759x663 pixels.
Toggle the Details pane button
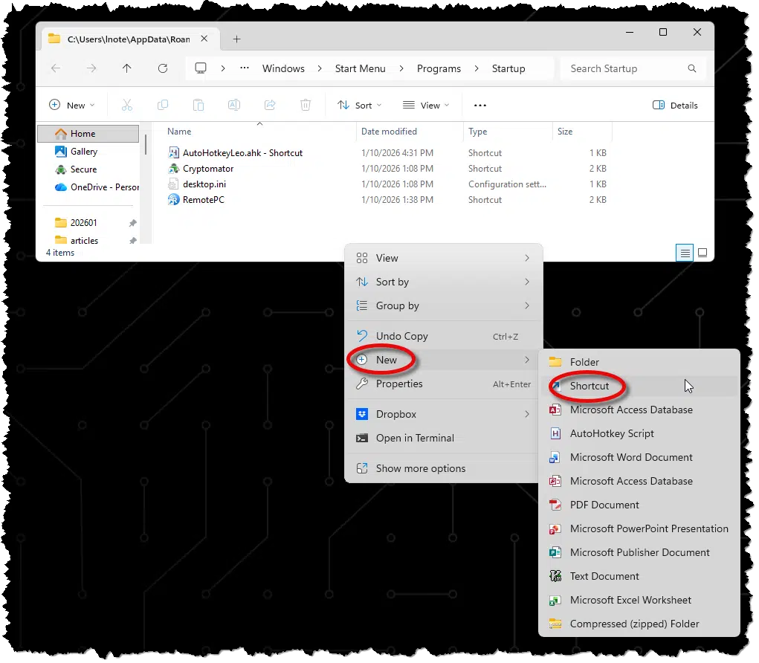[675, 106]
